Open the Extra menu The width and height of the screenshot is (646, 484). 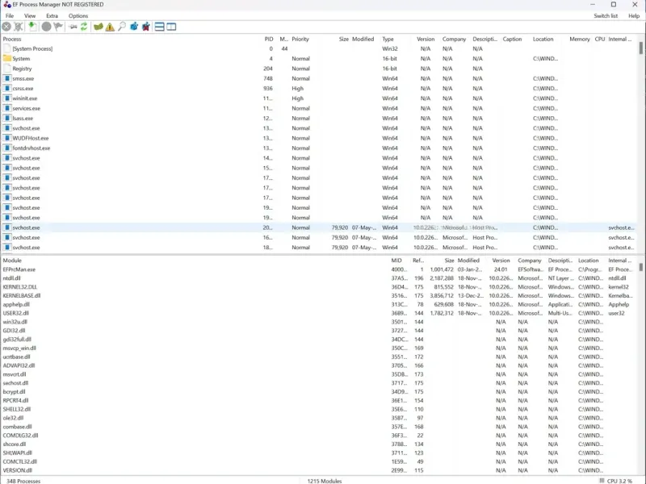(x=52, y=15)
